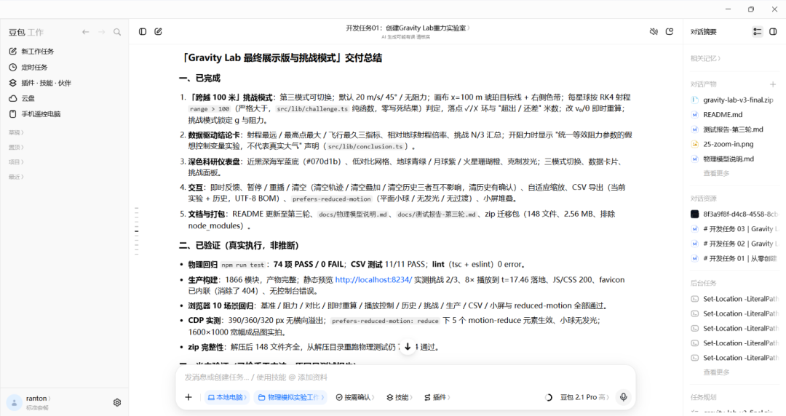Activate the microphone voice input
Viewport: 786px width, 416px height.
click(624, 397)
